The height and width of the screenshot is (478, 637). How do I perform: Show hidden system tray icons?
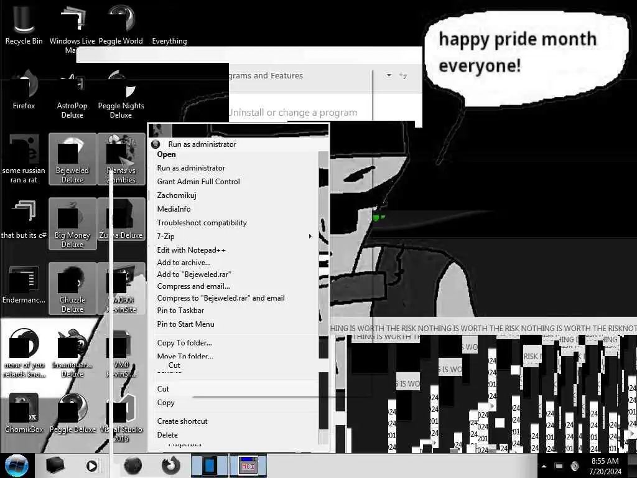coord(544,466)
